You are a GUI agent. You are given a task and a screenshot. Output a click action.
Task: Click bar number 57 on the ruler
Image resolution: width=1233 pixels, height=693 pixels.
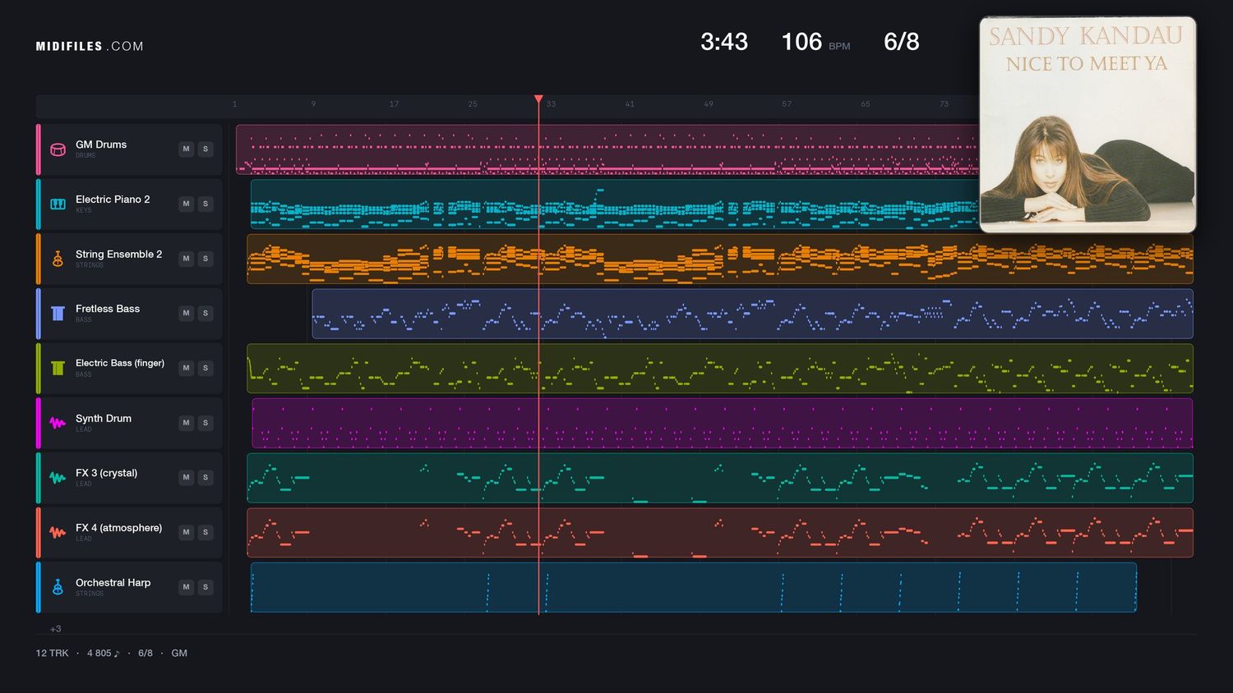pos(787,104)
